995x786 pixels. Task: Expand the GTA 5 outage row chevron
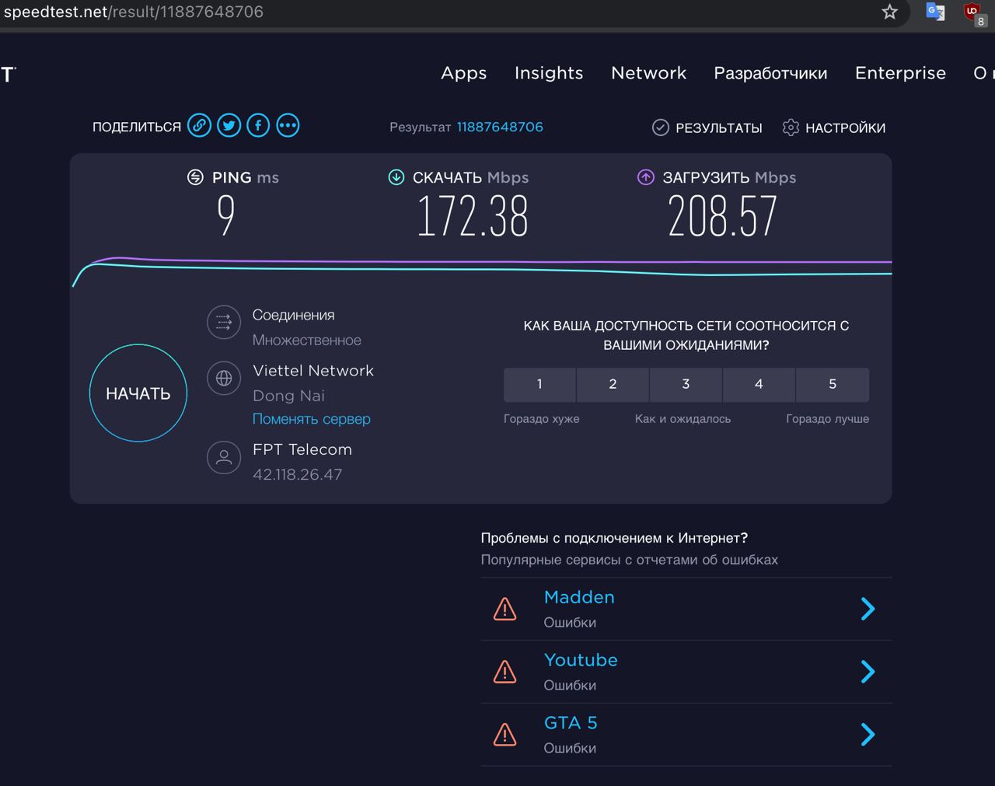[868, 735]
